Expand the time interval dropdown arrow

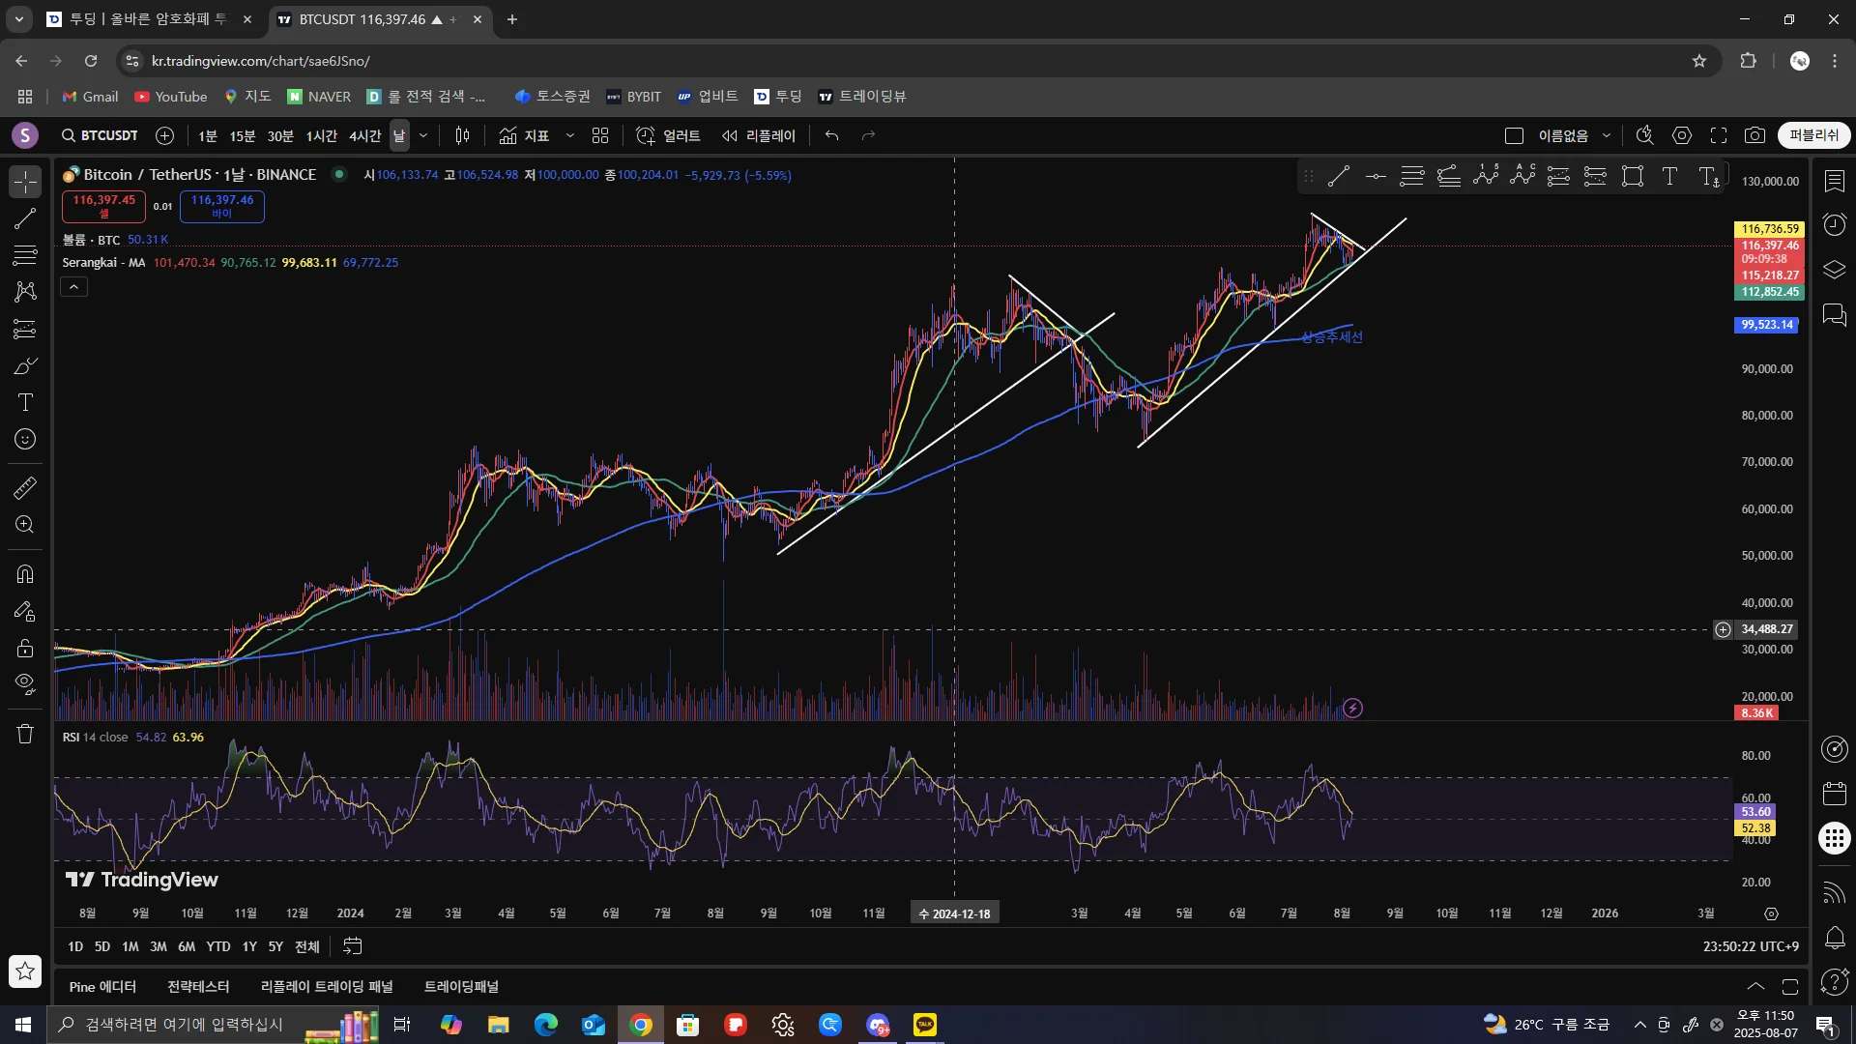(x=423, y=136)
